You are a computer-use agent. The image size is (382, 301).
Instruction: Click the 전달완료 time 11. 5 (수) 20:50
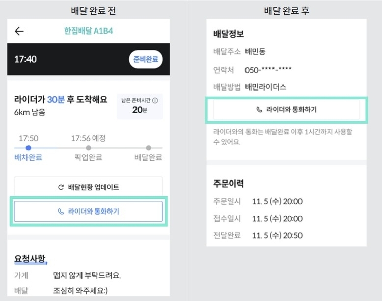pyautogui.click(x=277, y=235)
